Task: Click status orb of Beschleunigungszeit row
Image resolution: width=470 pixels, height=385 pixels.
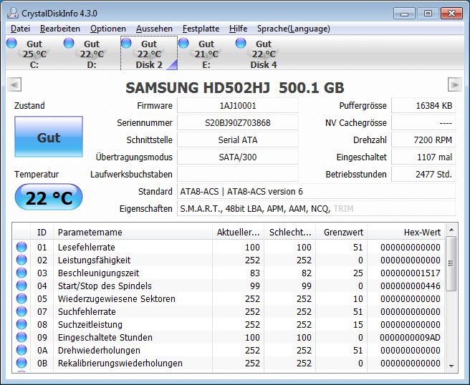Action: click(x=21, y=273)
